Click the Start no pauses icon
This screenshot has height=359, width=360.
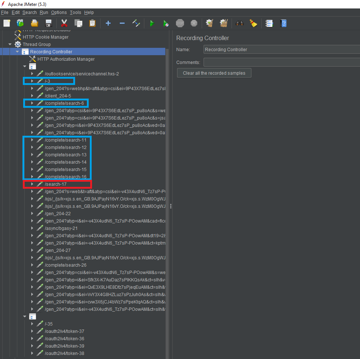pos(166,23)
